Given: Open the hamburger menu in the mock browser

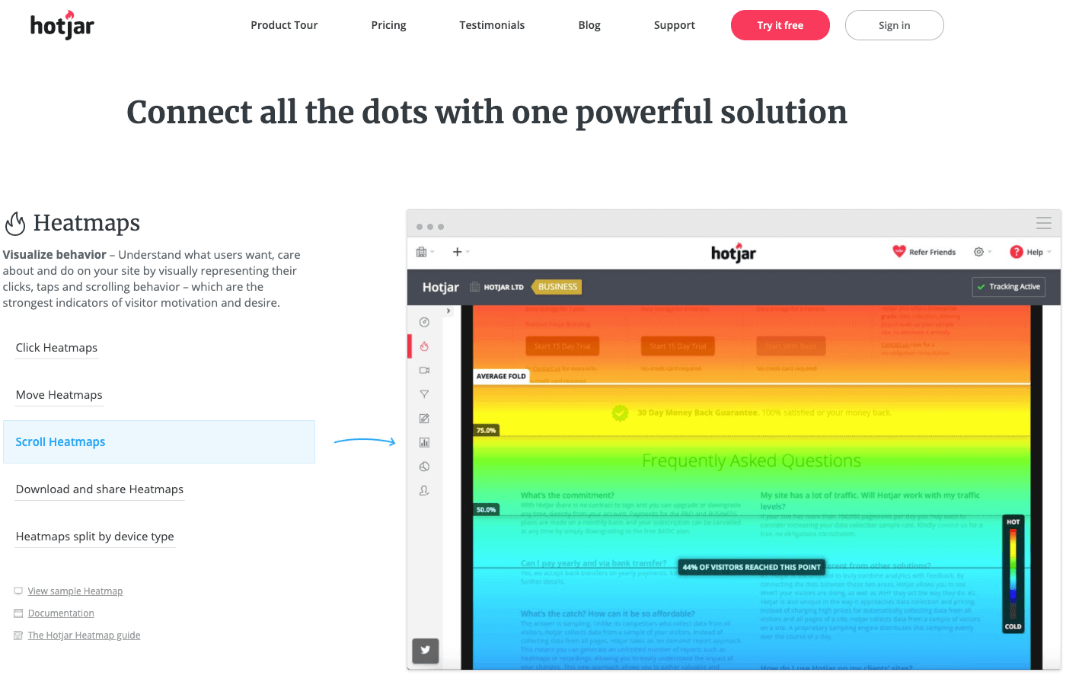Looking at the screenshot, I should tap(1044, 223).
